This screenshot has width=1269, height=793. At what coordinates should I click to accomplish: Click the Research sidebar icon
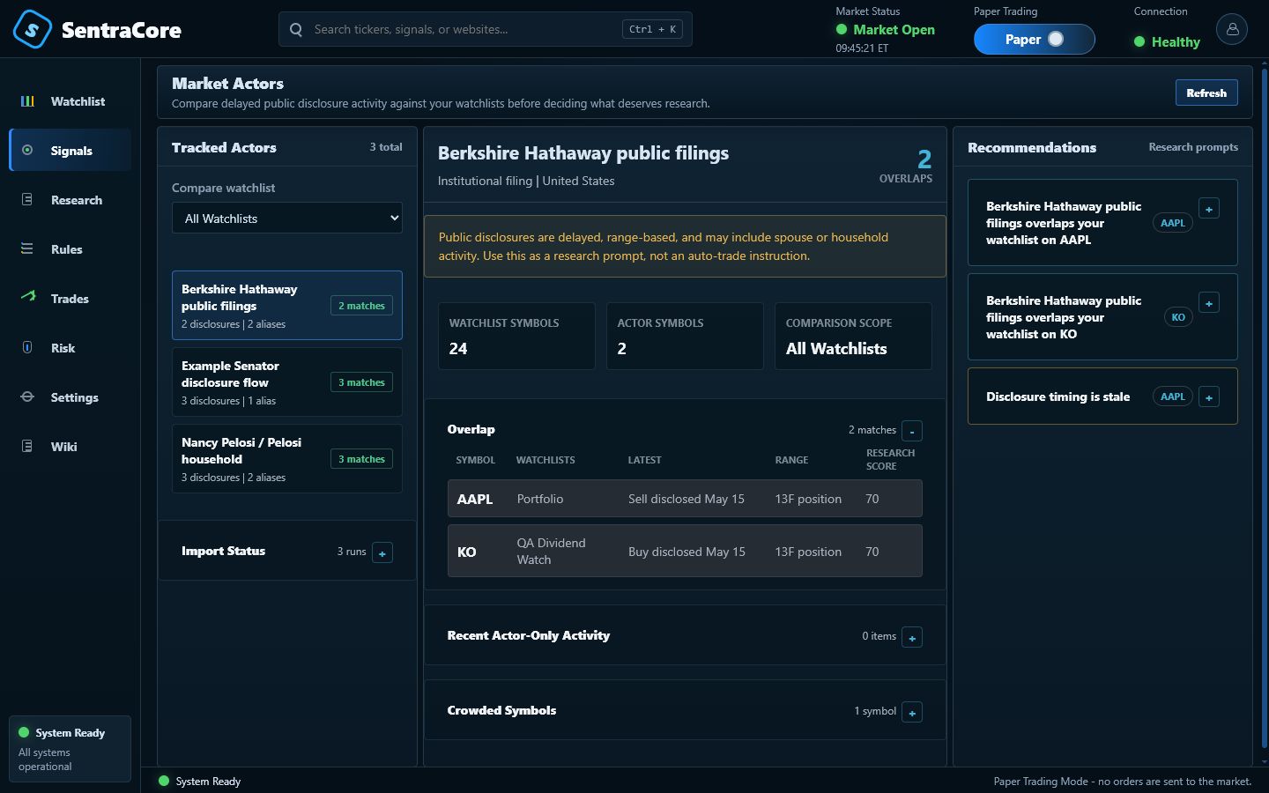[x=27, y=200]
